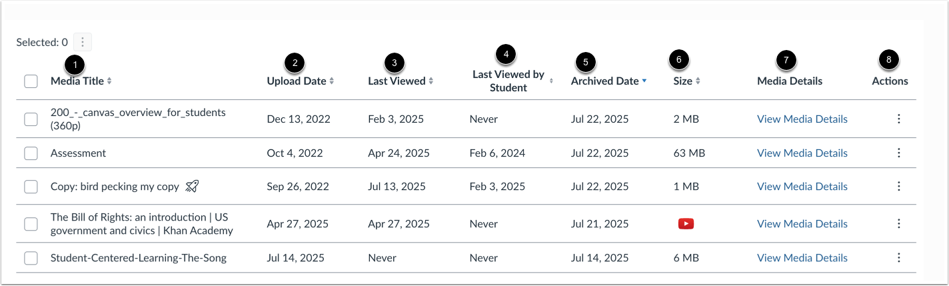Toggle the select-all checkbox in header

pyautogui.click(x=31, y=81)
